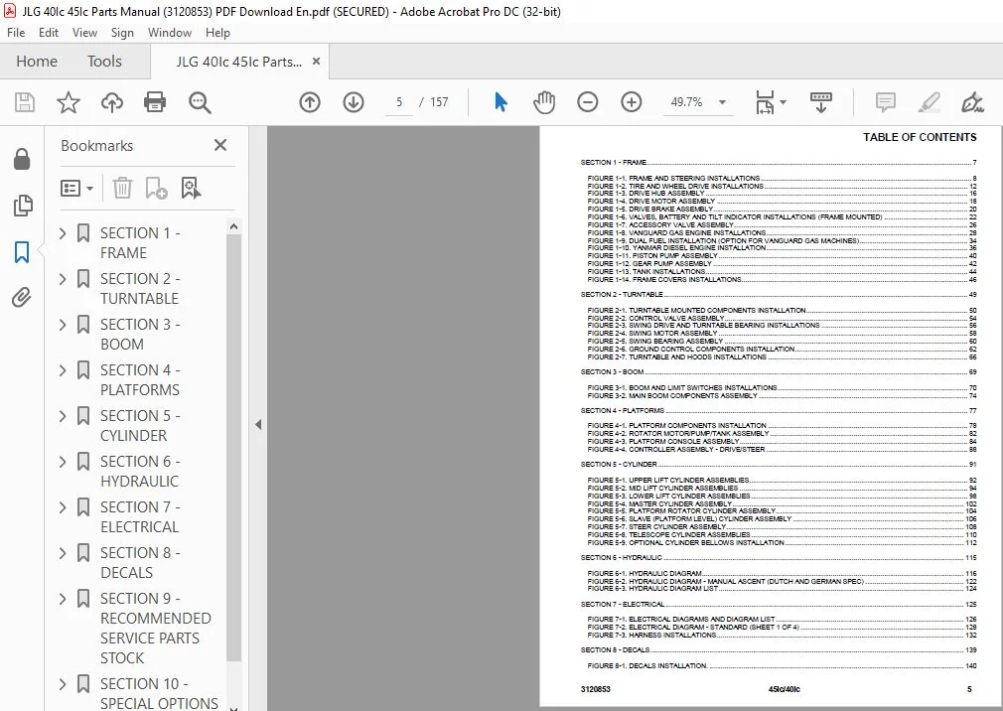Image resolution: width=1003 pixels, height=711 pixels.
Task: Choose the Selection arrow tool
Action: (501, 102)
